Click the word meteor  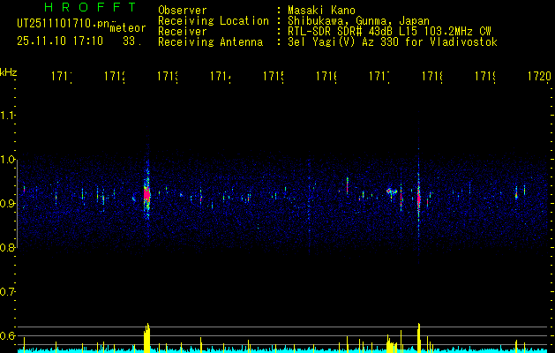(x=128, y=28)
